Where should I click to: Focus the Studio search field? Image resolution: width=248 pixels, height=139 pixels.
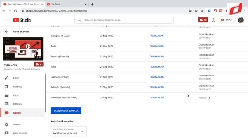tap(124, 20)
